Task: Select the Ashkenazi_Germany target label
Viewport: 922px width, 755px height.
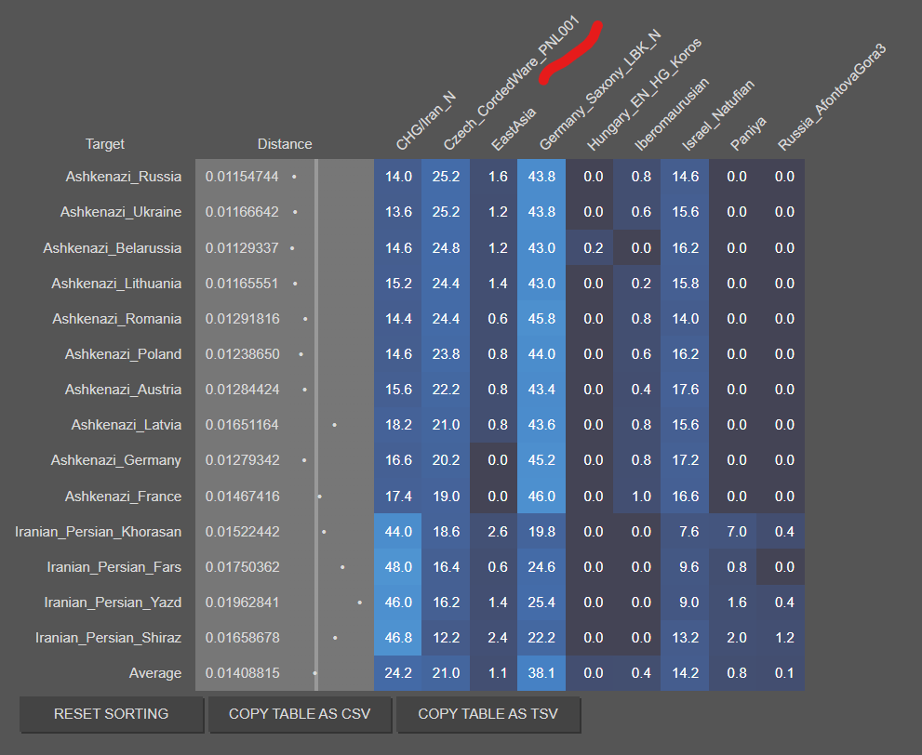Action: coord(116,460)
